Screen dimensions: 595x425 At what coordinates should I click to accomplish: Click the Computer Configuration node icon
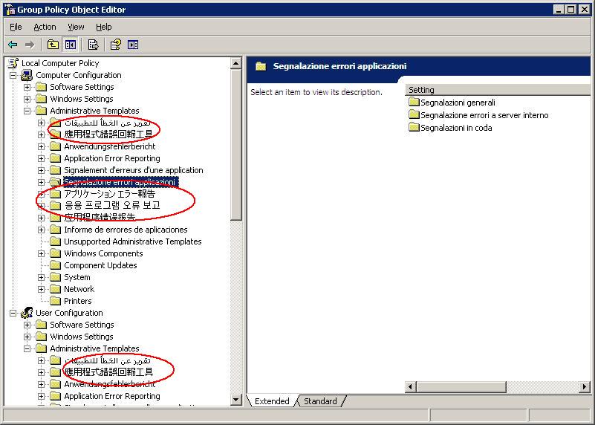coord(27,75)
